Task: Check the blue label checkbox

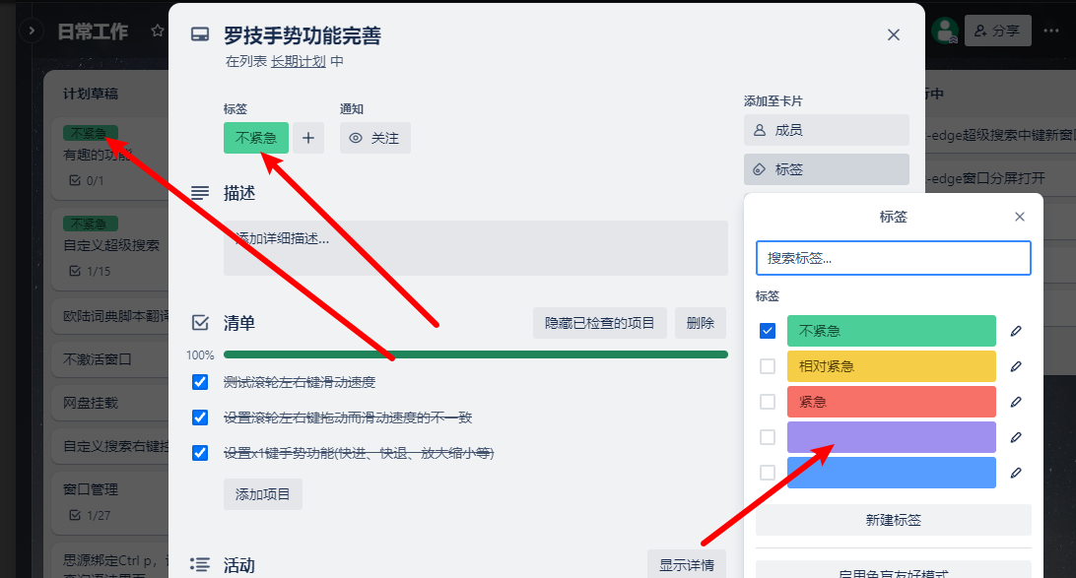Action: click(x=768, y=473)
